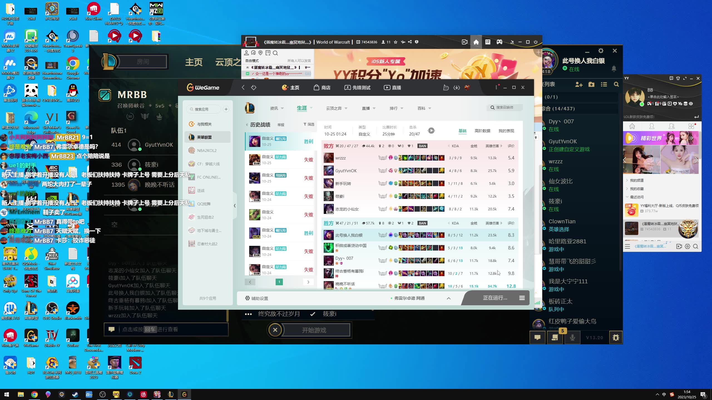Expand the 弗雷尔卓德 网通 server selector

point(449,298)
